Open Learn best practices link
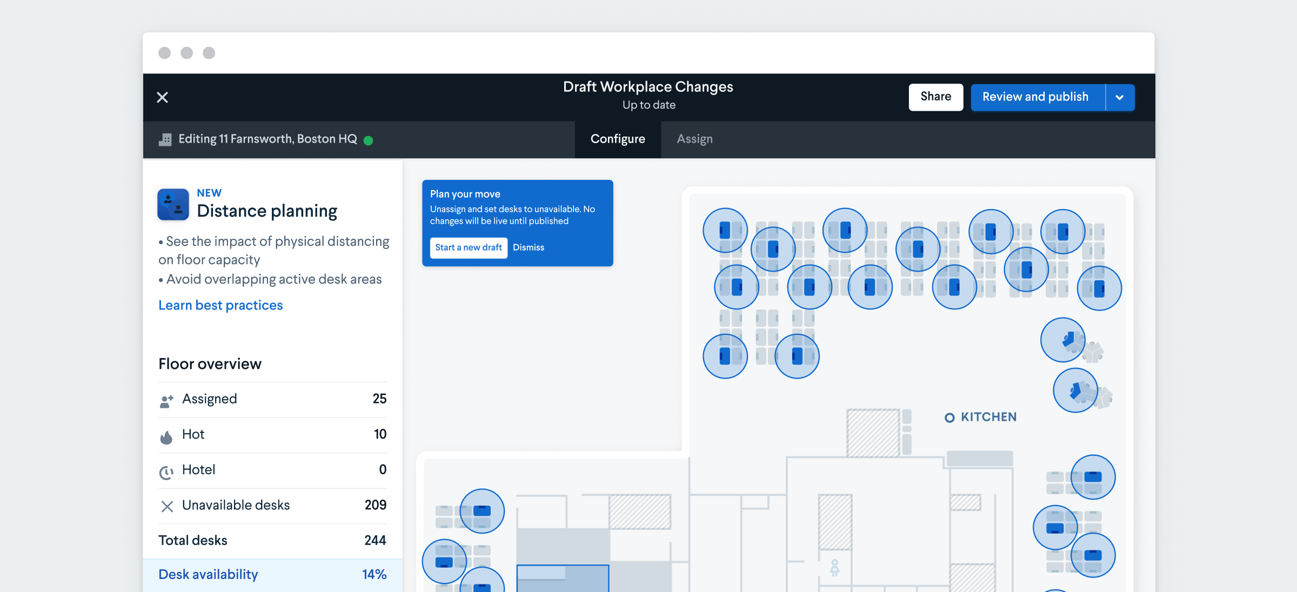1297x592 pixels. pos(220,305)
